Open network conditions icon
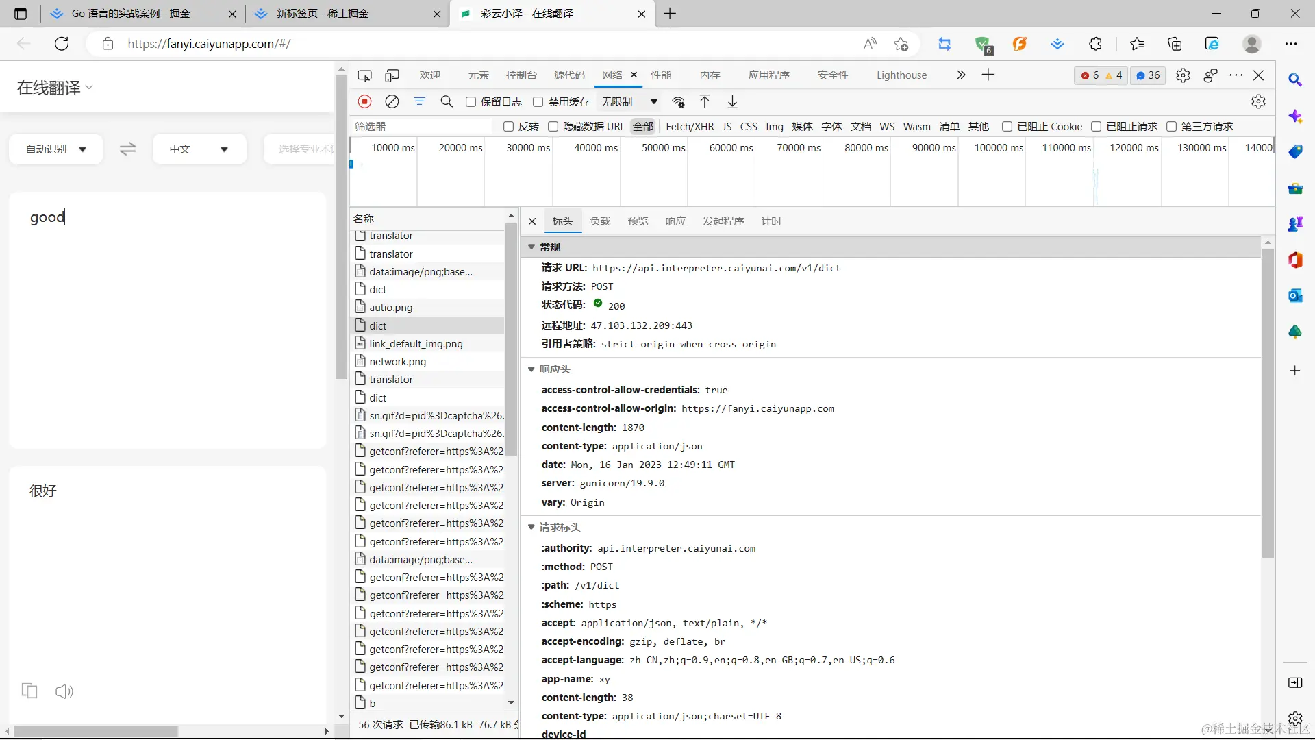The height and width of the screenshot is (740, 1315). click(678, 102)
